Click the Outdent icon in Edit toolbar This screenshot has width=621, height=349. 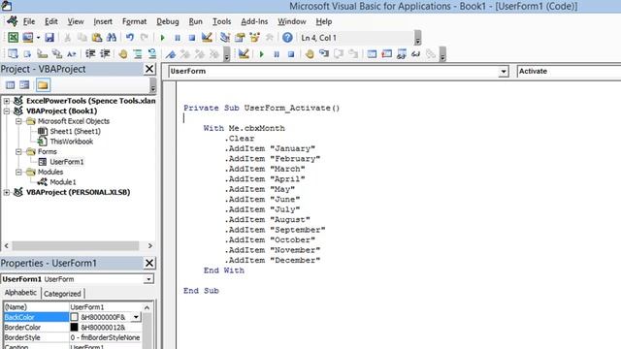pos(105,54)
